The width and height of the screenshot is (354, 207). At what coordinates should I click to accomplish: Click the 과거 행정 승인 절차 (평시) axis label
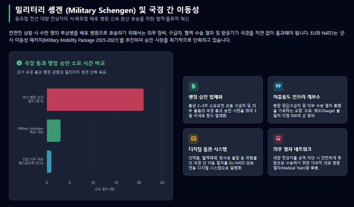pyautogui.click(x=33, y=100)
